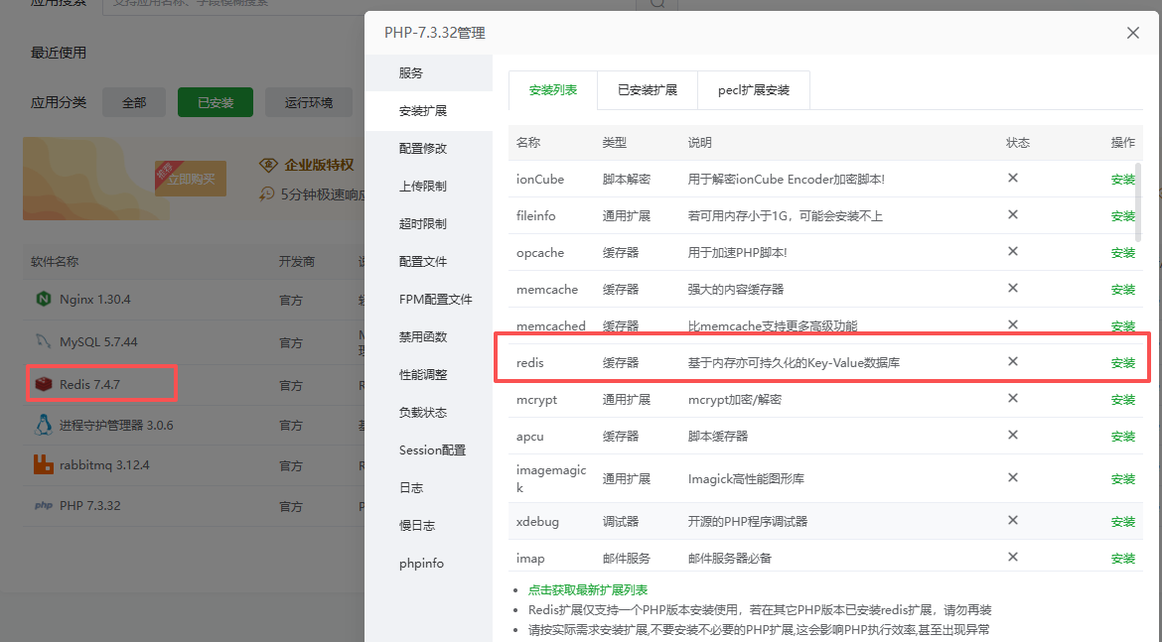Install the ionCube extension

1122,180
